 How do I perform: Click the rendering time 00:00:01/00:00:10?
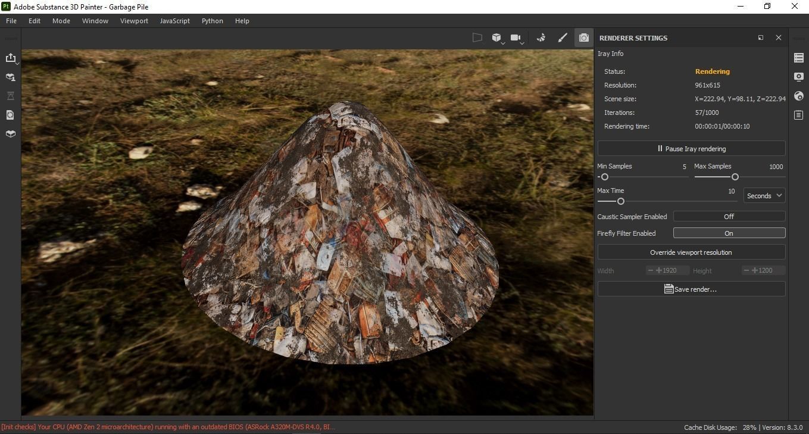click(x=722, y=126)
